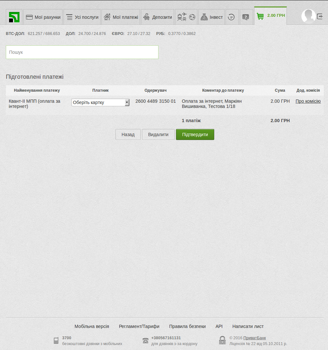This screenshot has width=328, height=350.
Task: Open the 'Депозити' section
Action: [158, 17]
